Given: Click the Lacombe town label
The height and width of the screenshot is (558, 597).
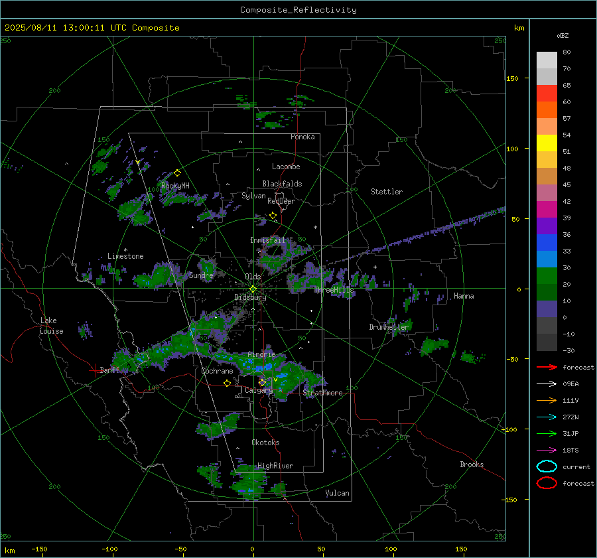Looking at the screenshot, I should pyautogui.click(x=286, y=167).
